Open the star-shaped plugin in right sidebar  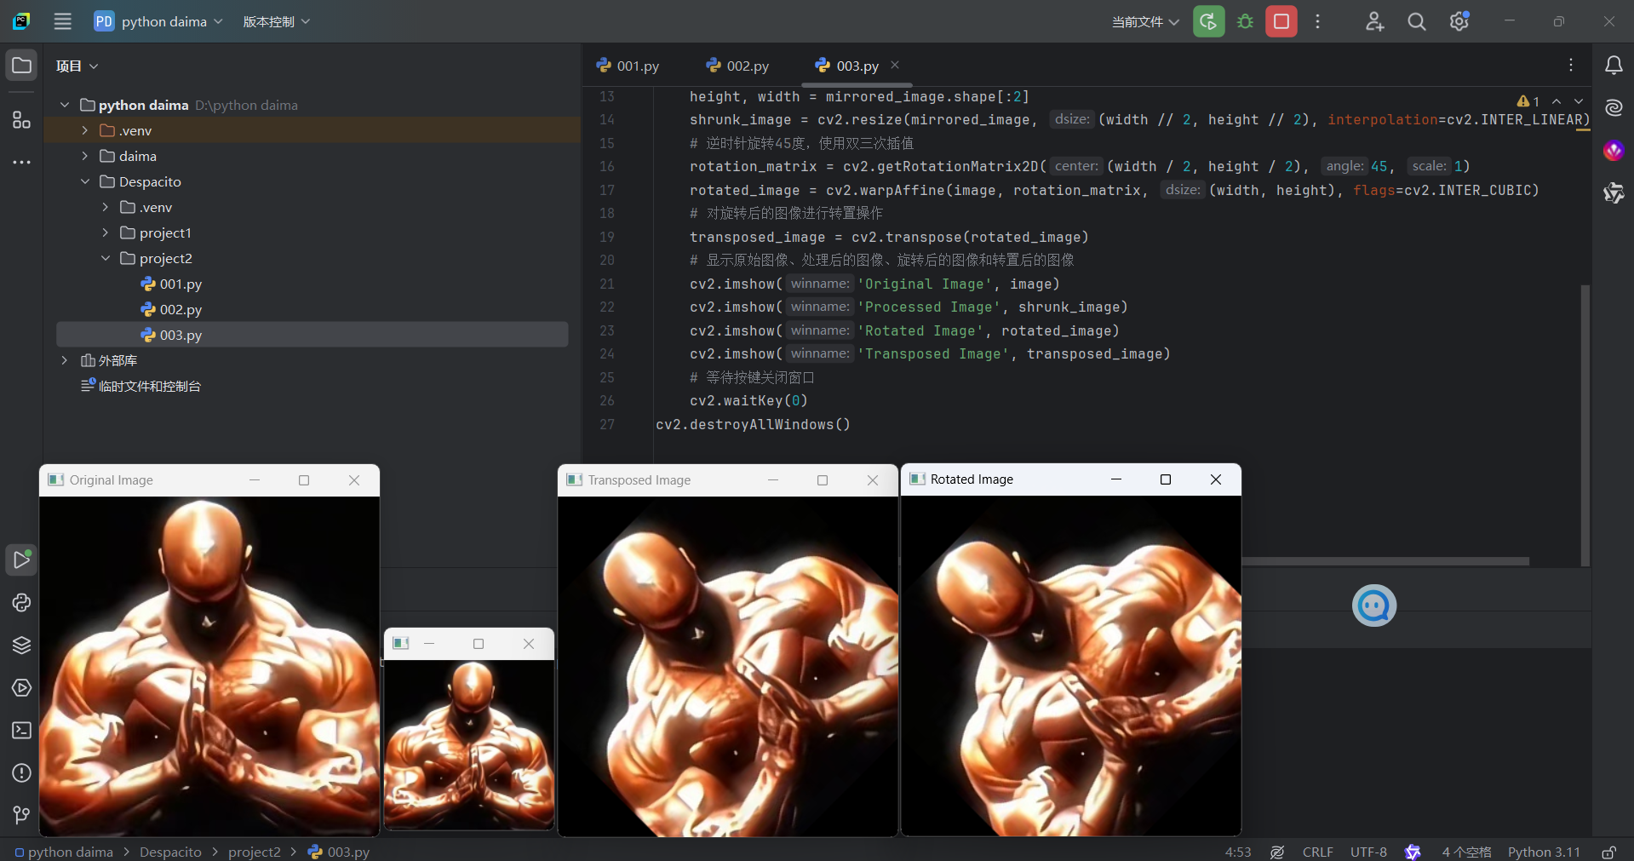click(1614, 193)
